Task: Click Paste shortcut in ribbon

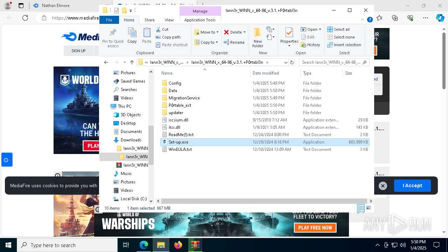Action: pos(171,45)
